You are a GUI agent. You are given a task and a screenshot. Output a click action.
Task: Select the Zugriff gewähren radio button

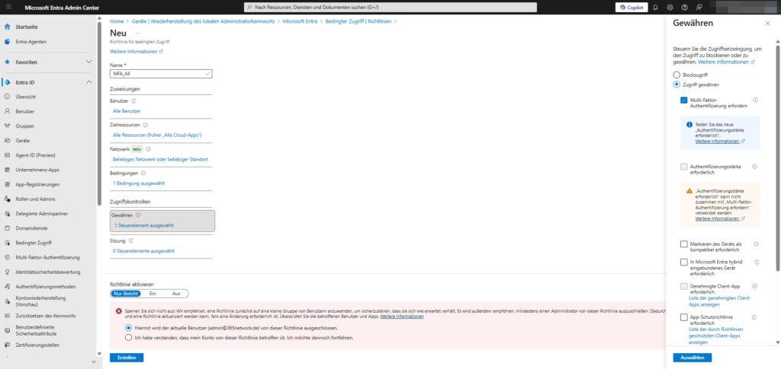(x=677, y=84)
